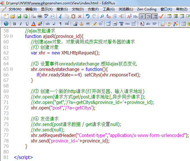This screenshot has width=190, height=161.
Task: Open the Heading HI dropdown
Action: 67,24
